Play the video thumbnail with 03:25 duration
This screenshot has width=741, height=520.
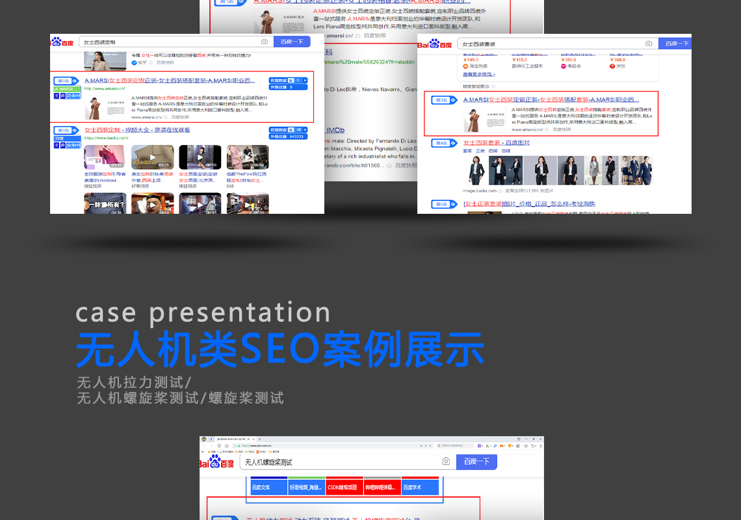click(x=153, y=157)
